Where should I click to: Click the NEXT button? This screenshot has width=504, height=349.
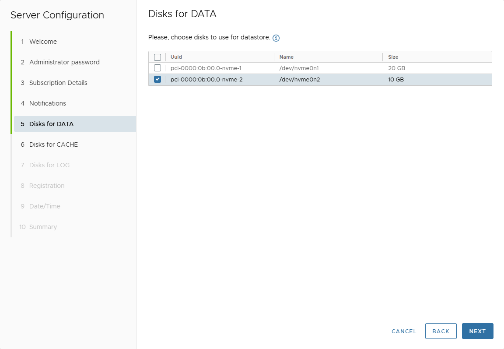[477, 331]
